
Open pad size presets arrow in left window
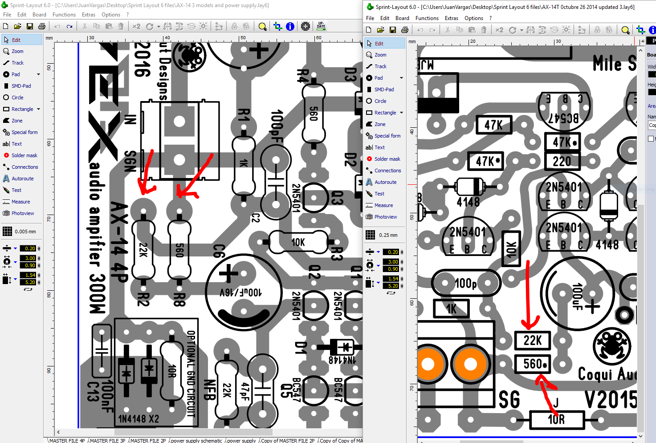click(x=15, y=262)
